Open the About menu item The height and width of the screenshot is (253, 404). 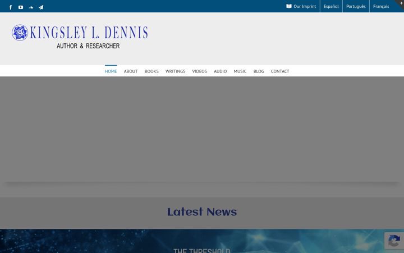tap(131, 71)
